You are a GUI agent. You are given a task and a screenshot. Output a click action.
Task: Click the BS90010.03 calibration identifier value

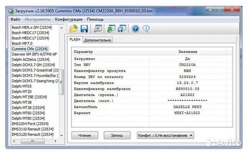187,89
